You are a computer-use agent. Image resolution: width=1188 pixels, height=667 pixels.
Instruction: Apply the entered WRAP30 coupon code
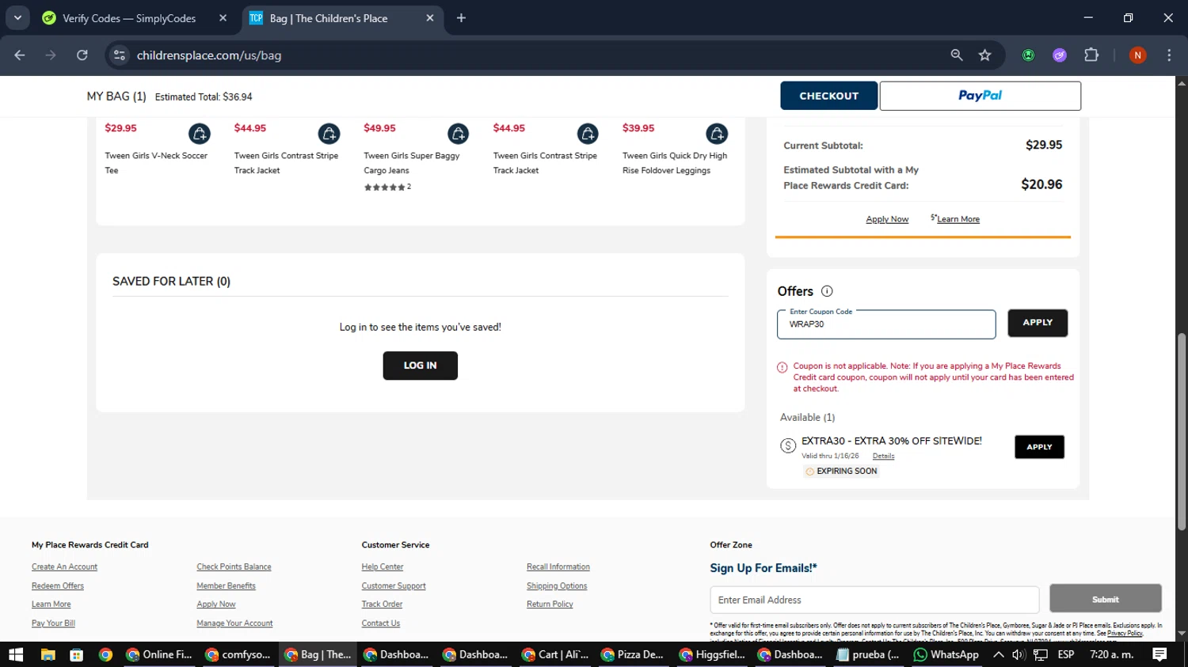(1038, 323)
